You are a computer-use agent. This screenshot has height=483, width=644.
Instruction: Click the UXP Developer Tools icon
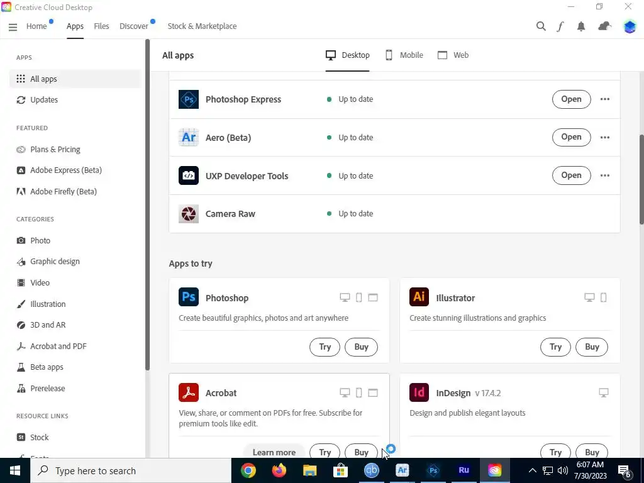coord(189,175)
